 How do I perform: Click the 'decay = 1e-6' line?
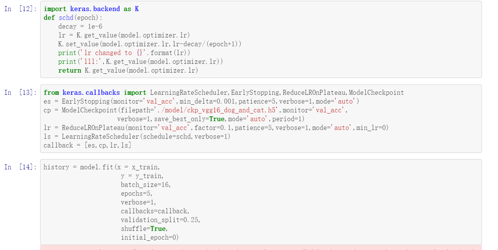coord(80,26)
